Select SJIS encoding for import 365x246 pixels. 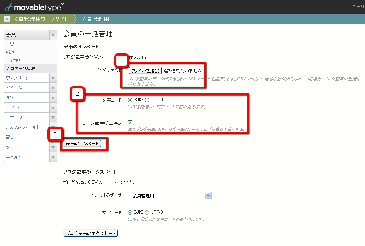click(x=130, y=100)
